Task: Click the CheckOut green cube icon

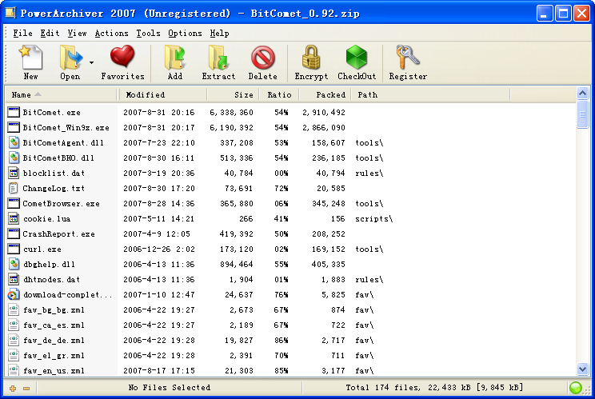Action: pyautogui.click(x=357, y=58)
